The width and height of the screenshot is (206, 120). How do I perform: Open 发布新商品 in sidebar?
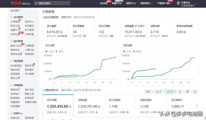16,66
